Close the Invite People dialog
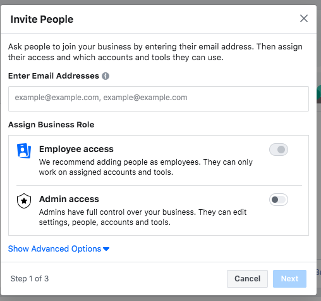Image resolution: width=321 pixels, height=301 pixels. point(304,18)
